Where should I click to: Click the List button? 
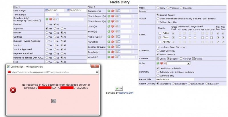click(119, 88)
